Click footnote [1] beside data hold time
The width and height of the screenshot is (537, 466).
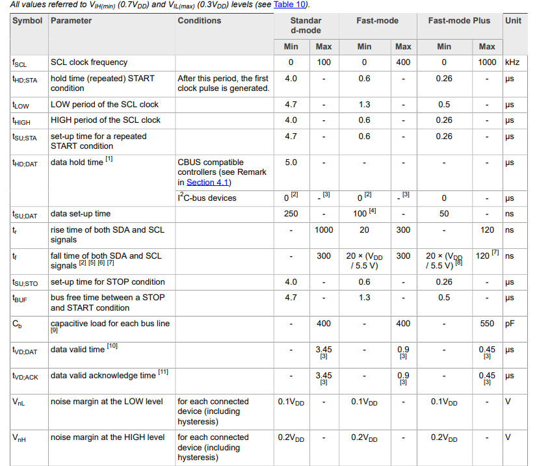(109, 159)
